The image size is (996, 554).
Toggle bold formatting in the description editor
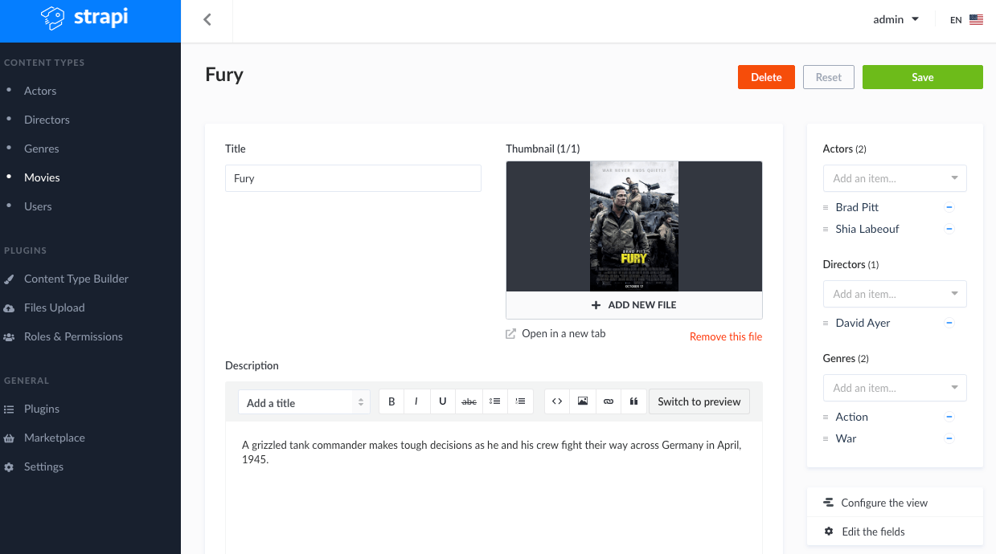point(391,401)
